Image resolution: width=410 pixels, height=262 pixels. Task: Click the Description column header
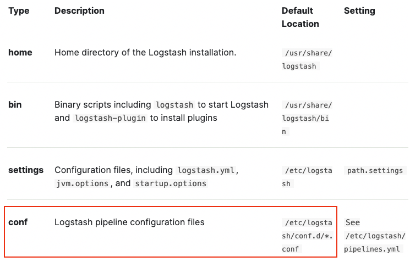(79, 10)
